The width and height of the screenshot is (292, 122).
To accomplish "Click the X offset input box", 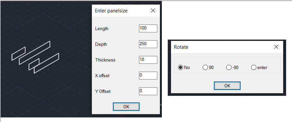I will click(x=148, y=76).
